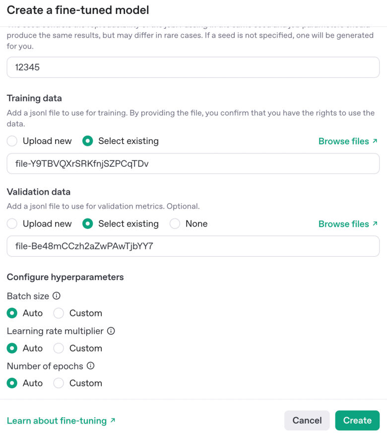Click the Batch size info icon

coord(57,296)
